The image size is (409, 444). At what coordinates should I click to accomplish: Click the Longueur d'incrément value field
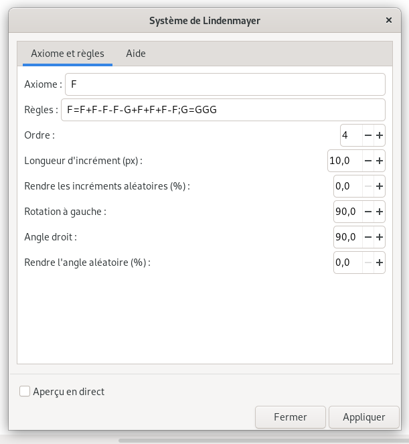click(x=345, y=161)
